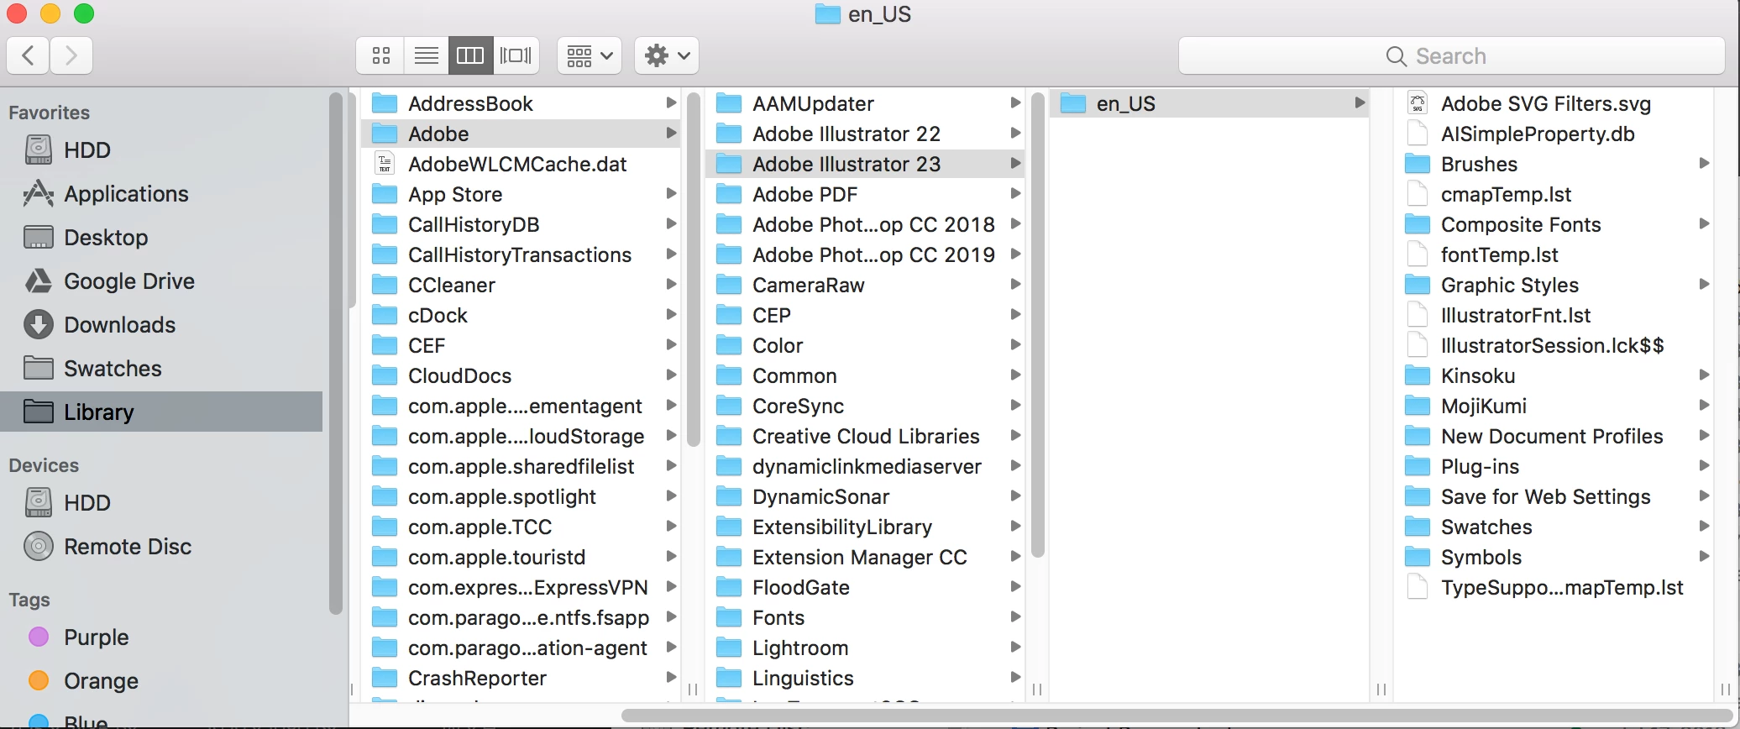The width and height of the screenshot is (1740, 729).
Task: Select cmapTemp.lst file
Action: [1554, 194]
